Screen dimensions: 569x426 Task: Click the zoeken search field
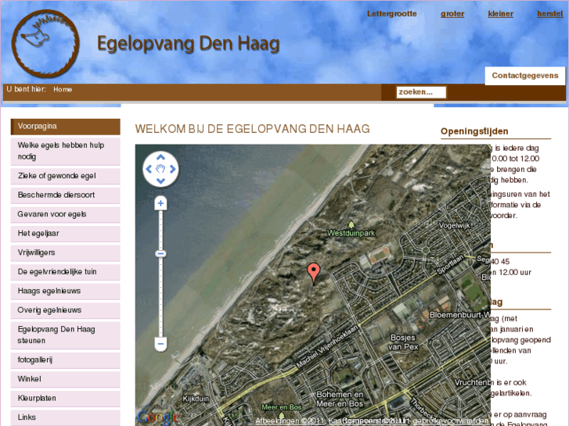click(420, 92)
